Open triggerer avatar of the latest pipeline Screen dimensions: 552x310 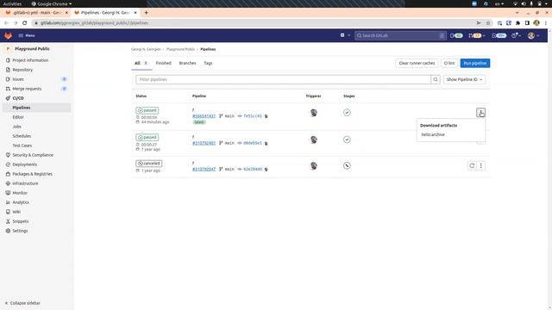[313, 113]
